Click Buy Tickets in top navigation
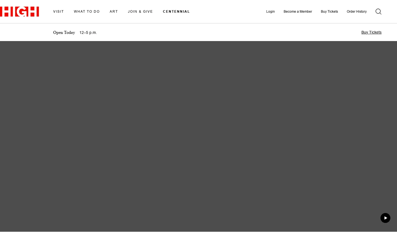Image resolution: width=397 pixels, height=248 pixels. pyautogui.click(x=329, y=12)
